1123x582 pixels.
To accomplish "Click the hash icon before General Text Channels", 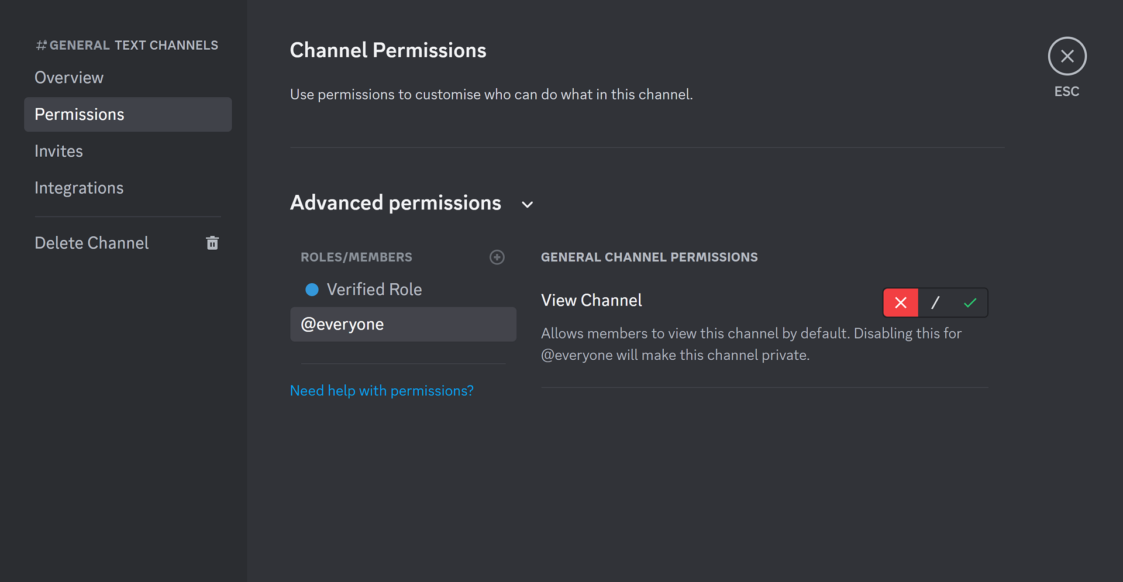I will point(41,46).
